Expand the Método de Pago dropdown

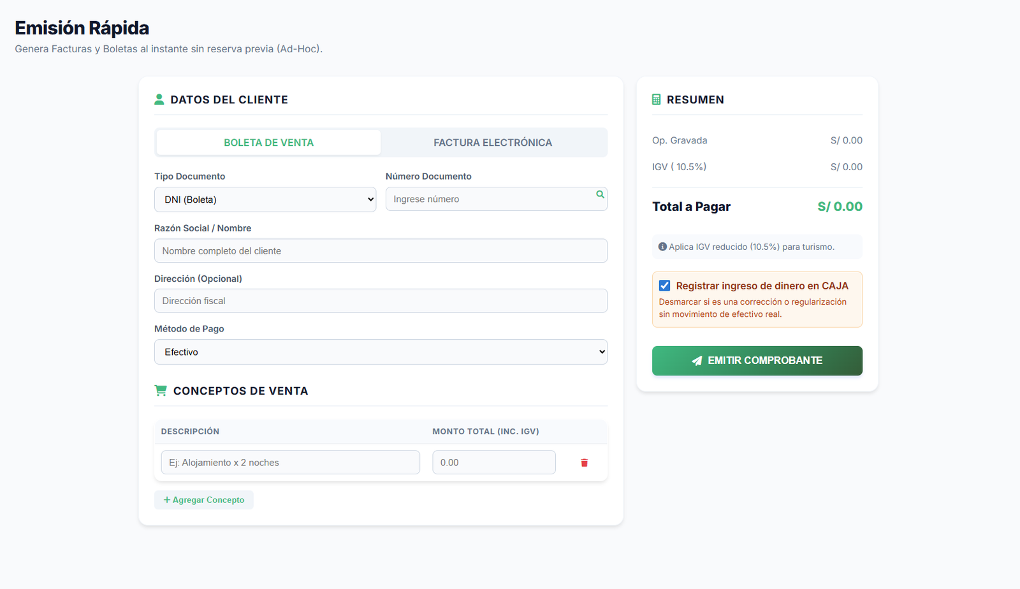tap(381, 352)
